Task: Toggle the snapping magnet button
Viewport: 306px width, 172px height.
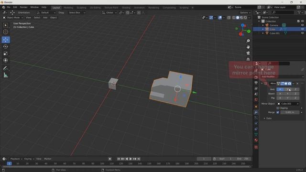Action: 128,13
